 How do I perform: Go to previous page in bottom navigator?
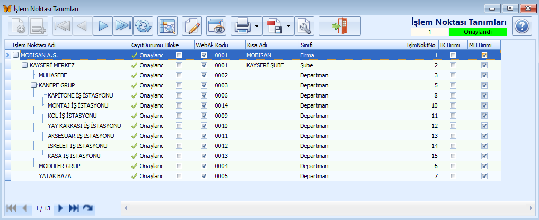[25, 208]
